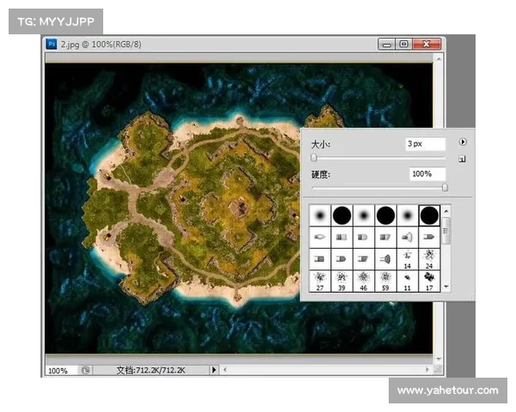Viewport: 516px width, 412px height.
Task: Select the fan bristle brush left of preset 14
Action: point(385,259)
